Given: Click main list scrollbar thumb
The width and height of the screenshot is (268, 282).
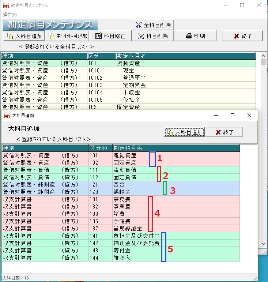Looking at the screenshot, I should [x=263, y=61].
